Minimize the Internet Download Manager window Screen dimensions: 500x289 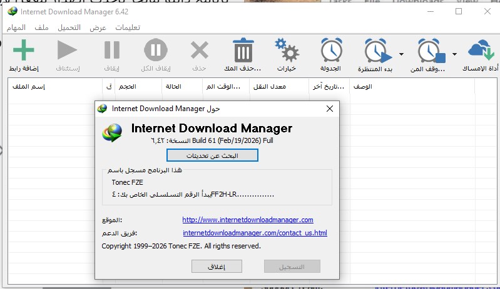(431, 11)
